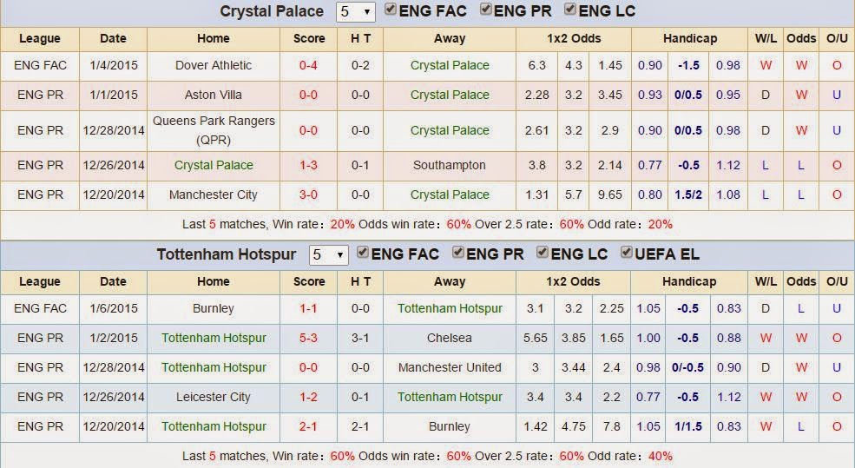Toggle ENG LC checkbox beside Crystal Palace

570,10
